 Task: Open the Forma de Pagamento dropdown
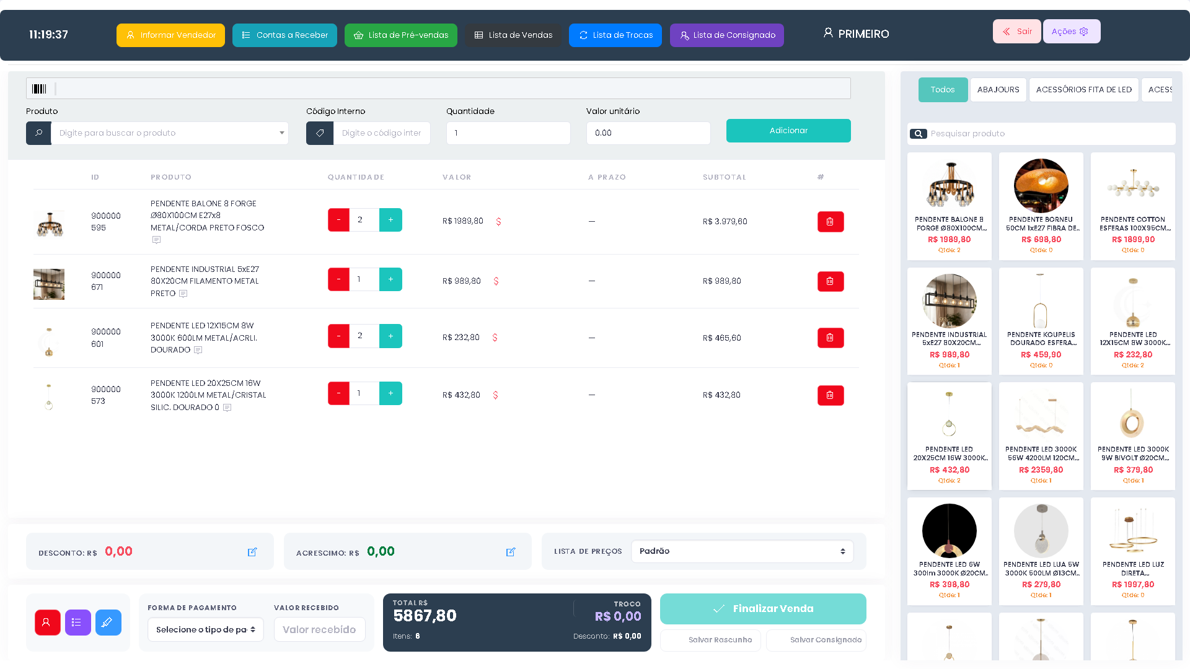[206, 629]
